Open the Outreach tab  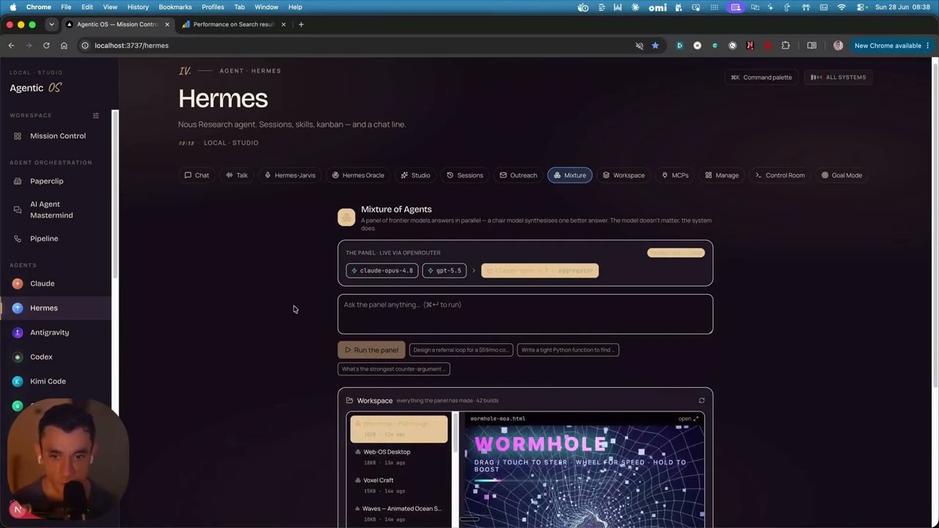tap(519, 175)
